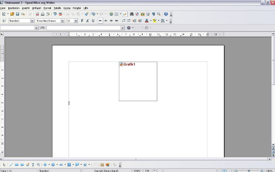Toggle the EINFG insert mode in status bar
This screenshot has height=172, width=275.
coord(137,170)
